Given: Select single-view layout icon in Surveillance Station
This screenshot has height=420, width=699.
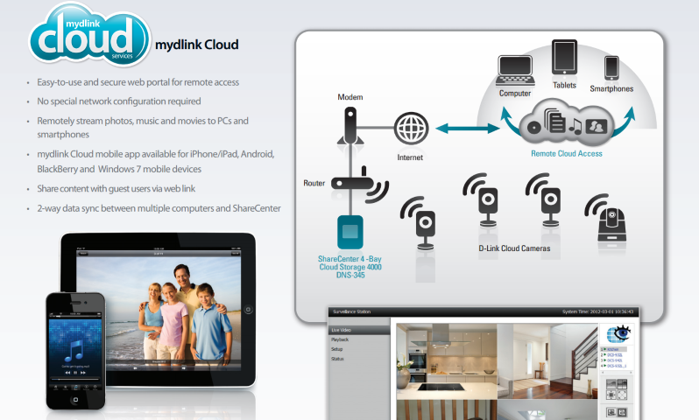Looking at the screenshot, I should (x=611, y=384).
